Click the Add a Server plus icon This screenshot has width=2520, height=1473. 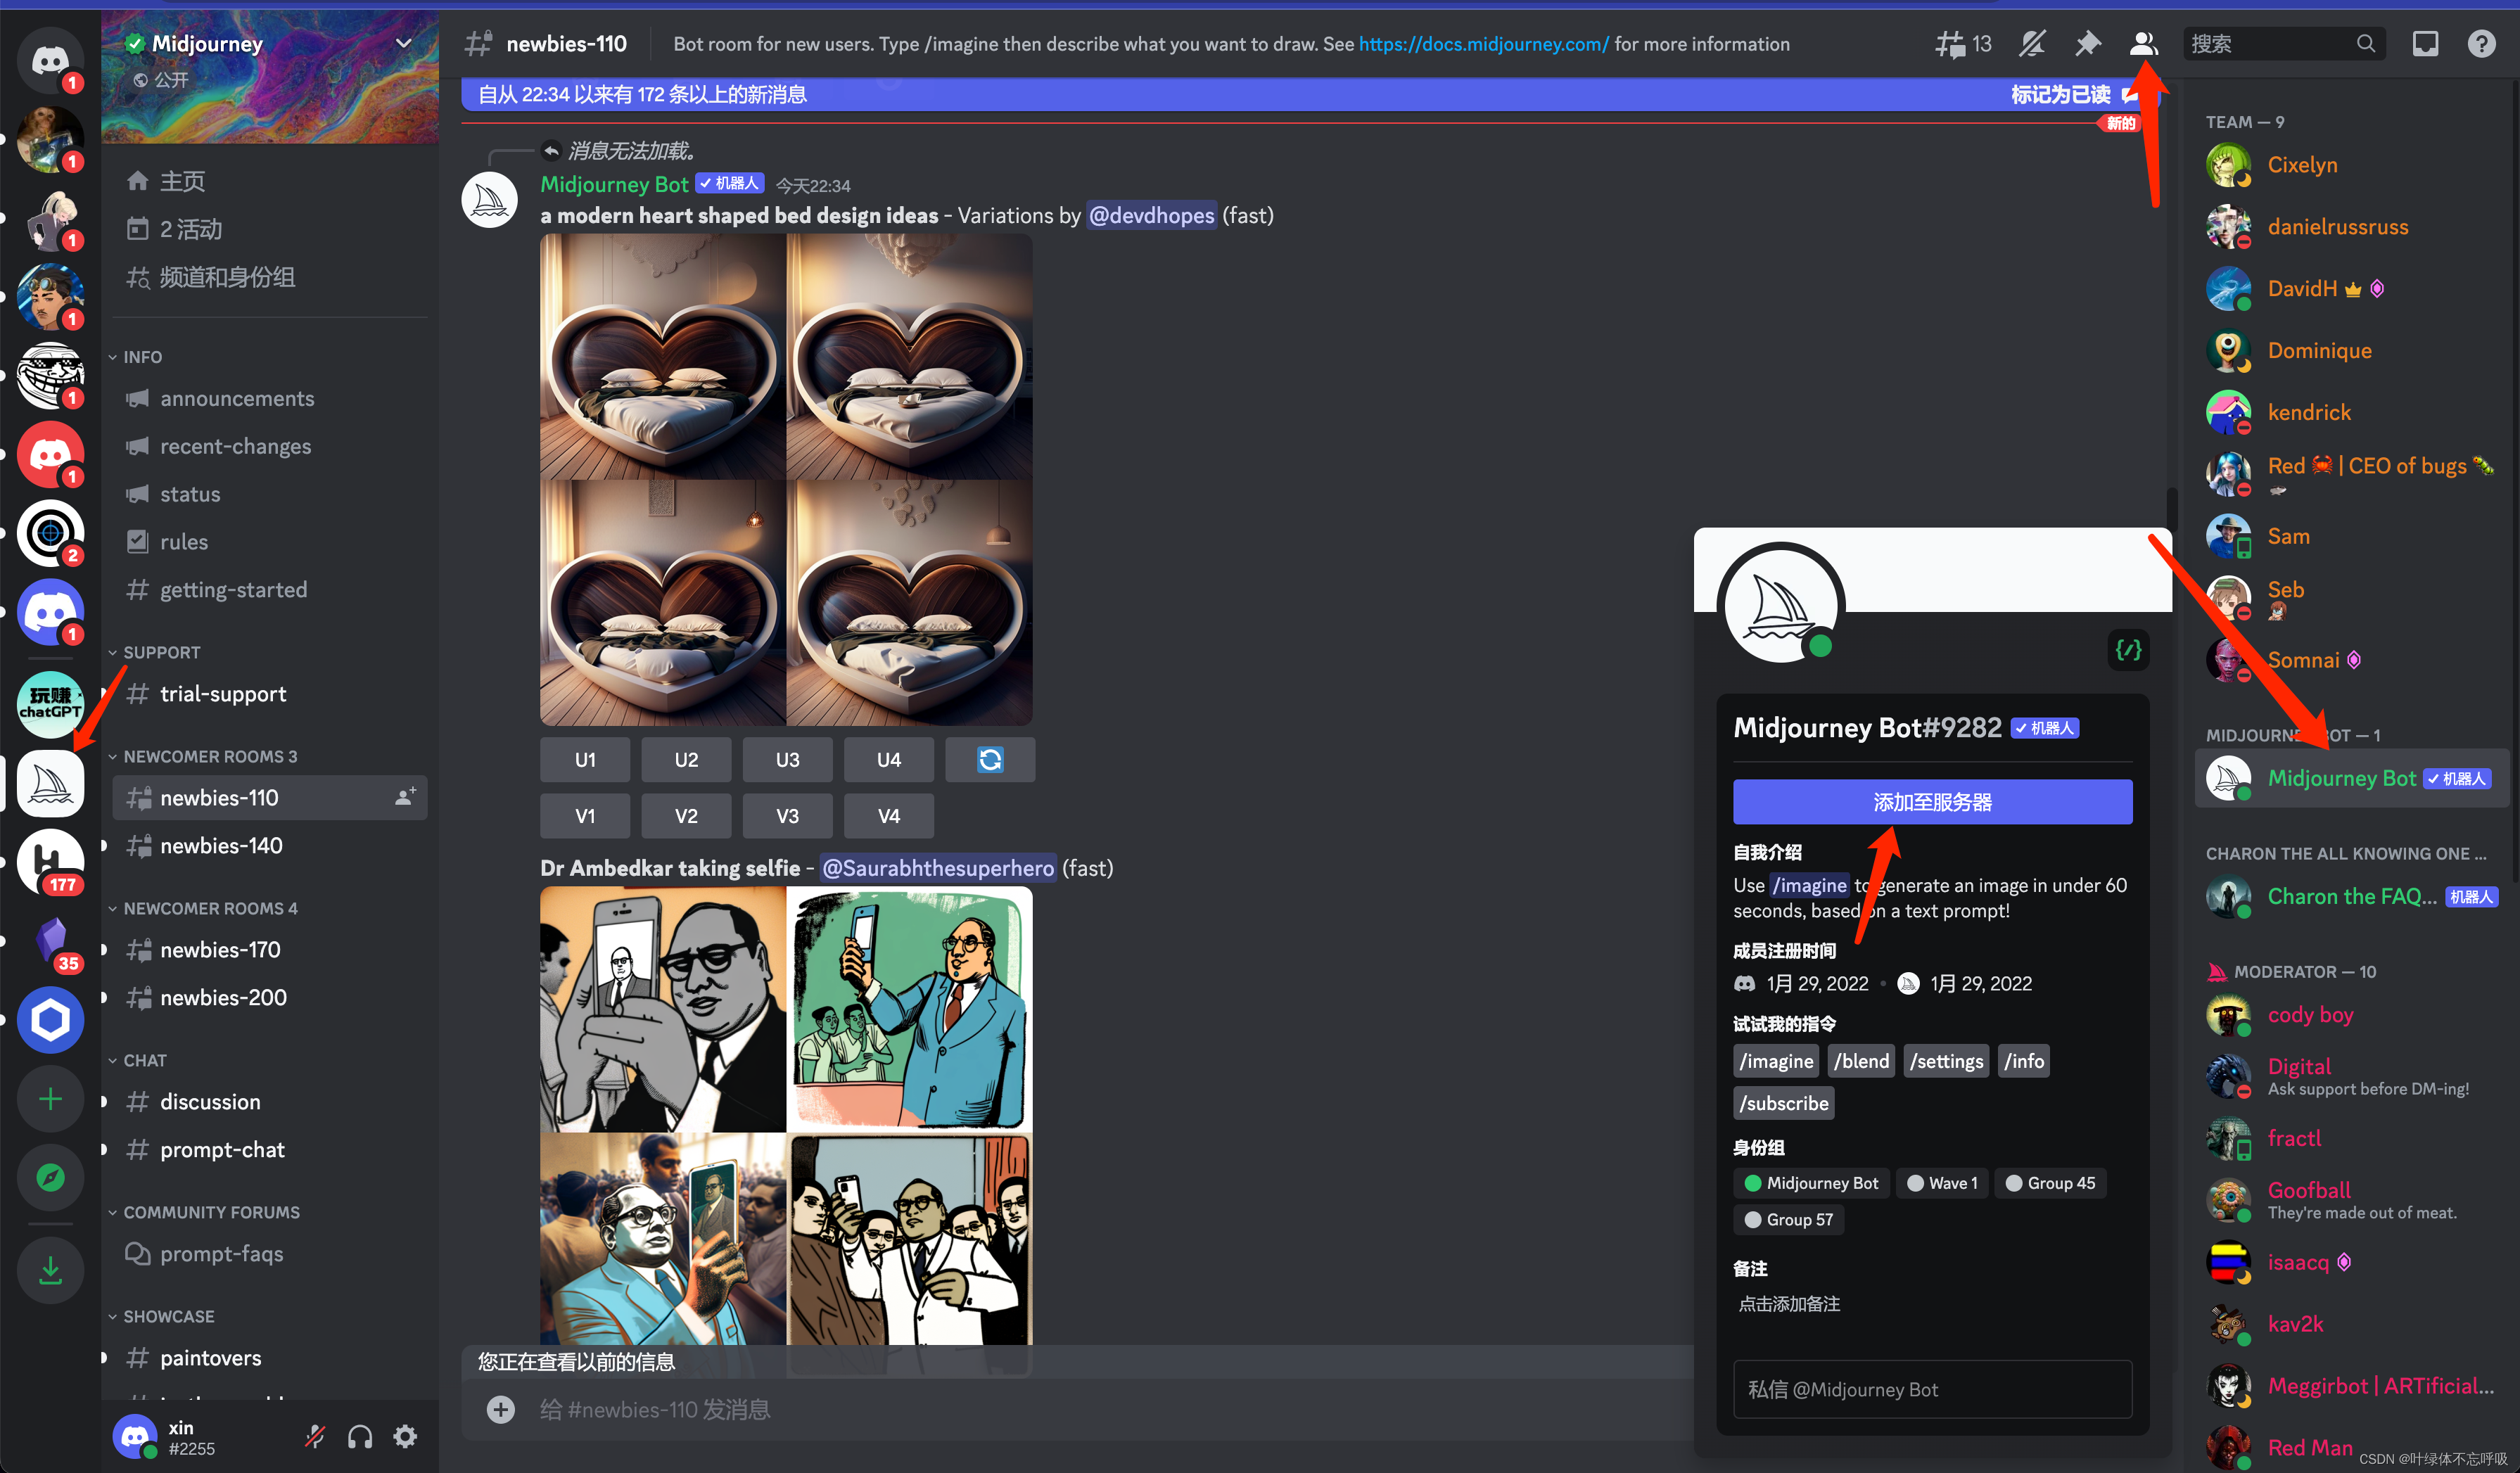50,1099
